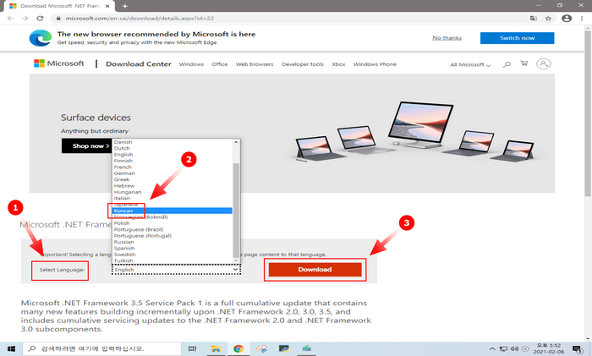Open Task View on taskbar
Viewport: 592px width, 356px height.
pos(192,349)
